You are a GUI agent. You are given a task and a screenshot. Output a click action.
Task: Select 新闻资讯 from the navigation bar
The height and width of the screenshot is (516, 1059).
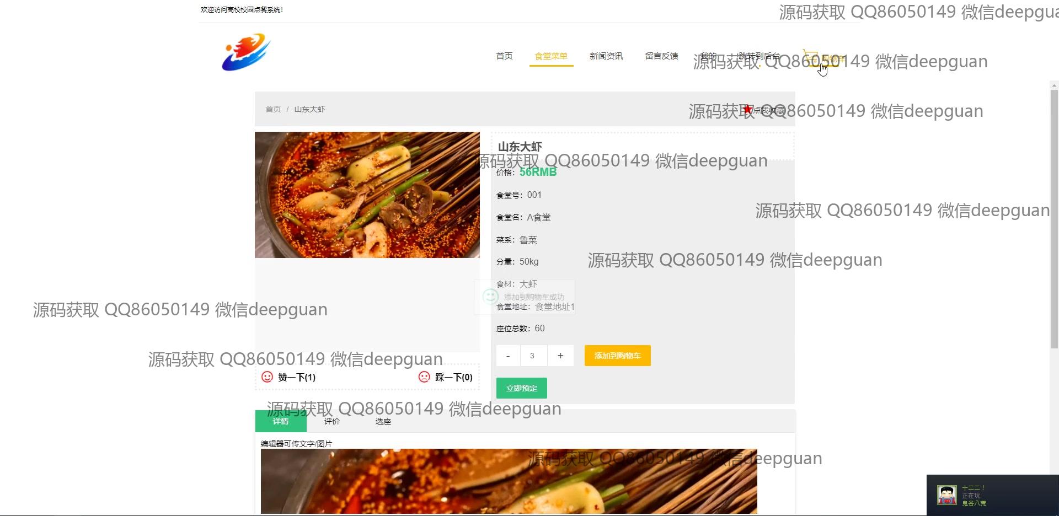coord(606,56)
